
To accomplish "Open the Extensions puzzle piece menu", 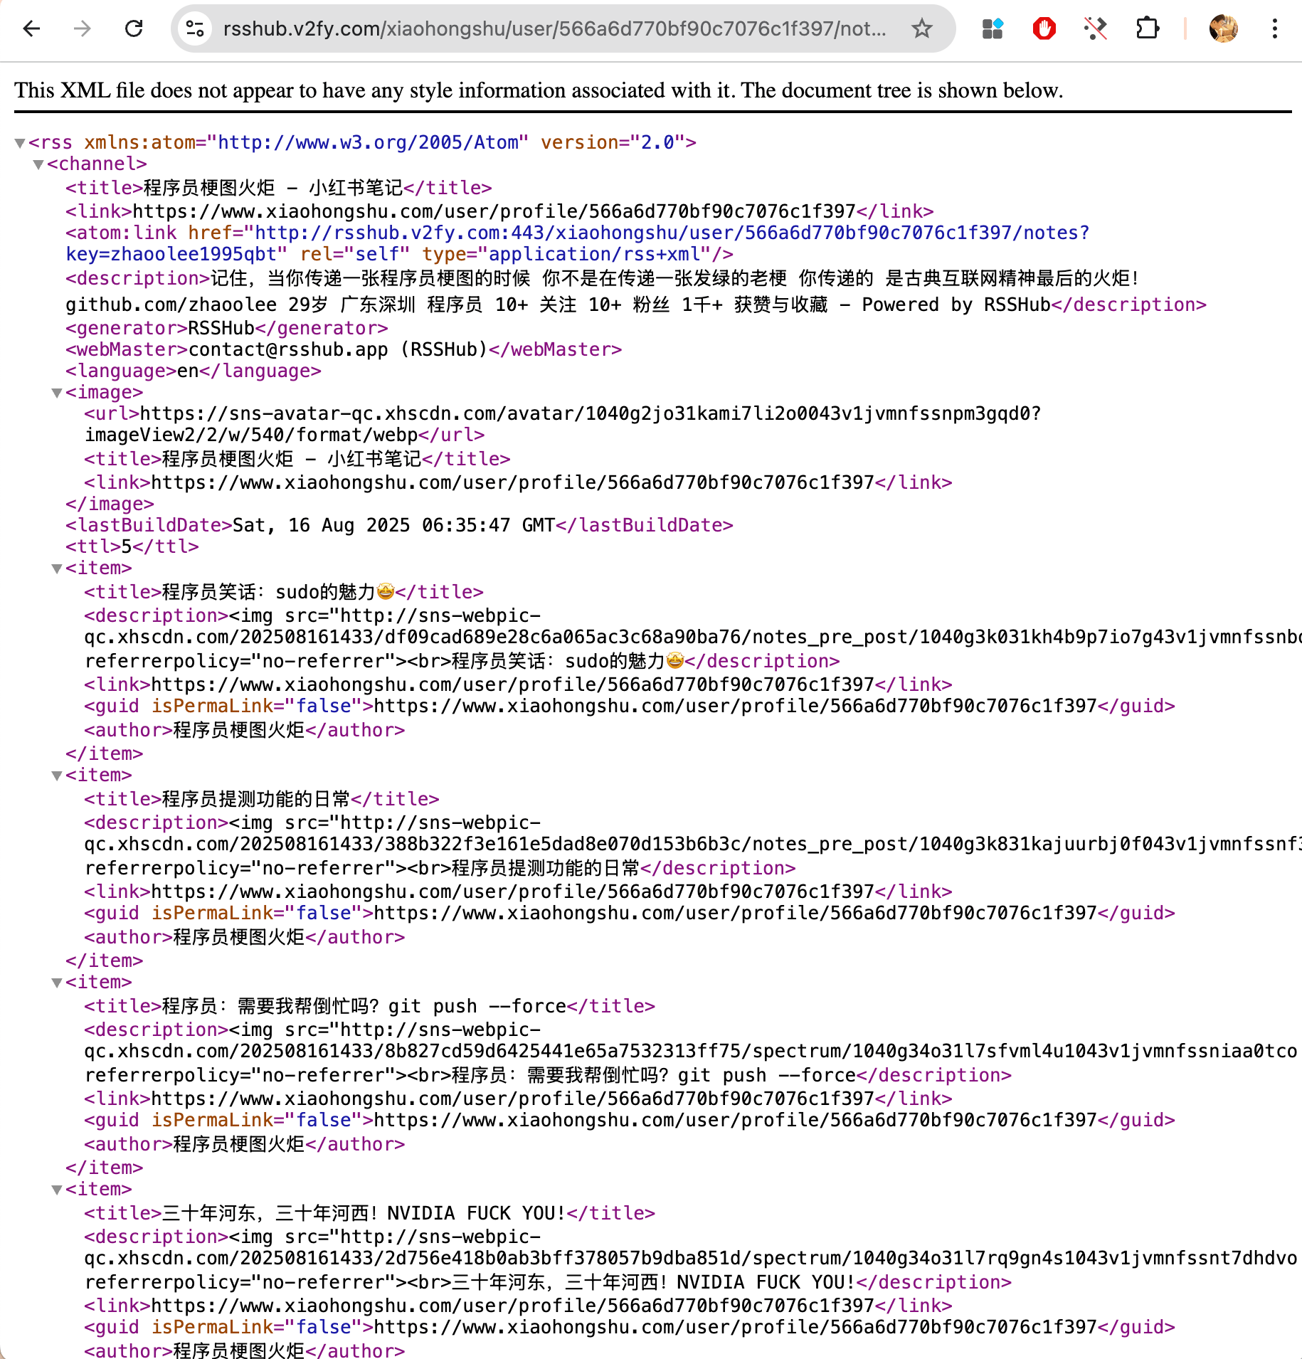I will 1148,28.
